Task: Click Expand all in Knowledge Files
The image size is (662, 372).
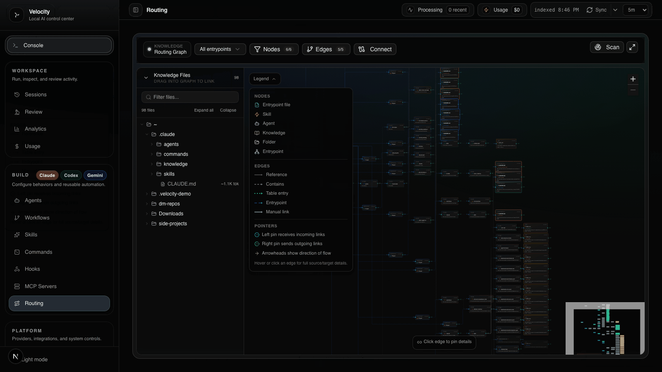Action: point(204,110)
